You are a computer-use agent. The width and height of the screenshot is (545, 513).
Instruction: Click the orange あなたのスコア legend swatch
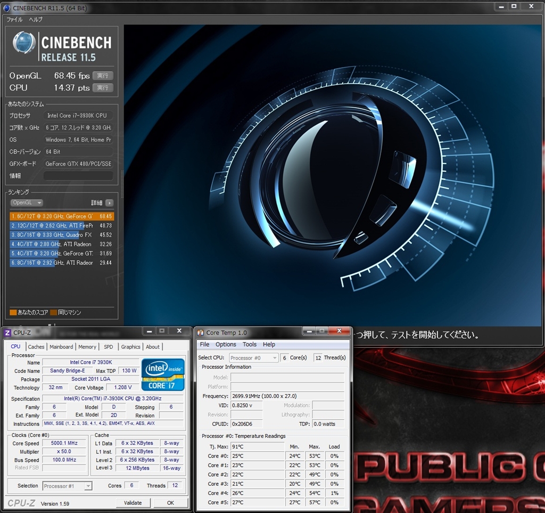pyautogui.click(x=13, y=313)
